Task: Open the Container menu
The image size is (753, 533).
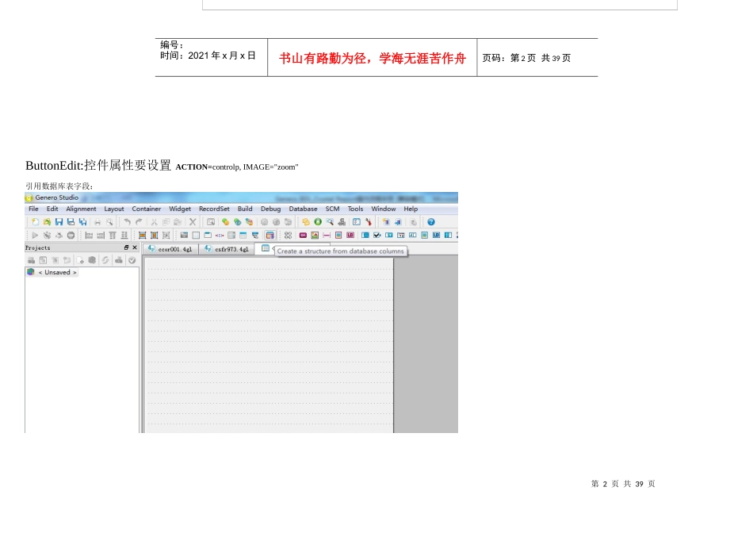Action: tap(146, 209)
